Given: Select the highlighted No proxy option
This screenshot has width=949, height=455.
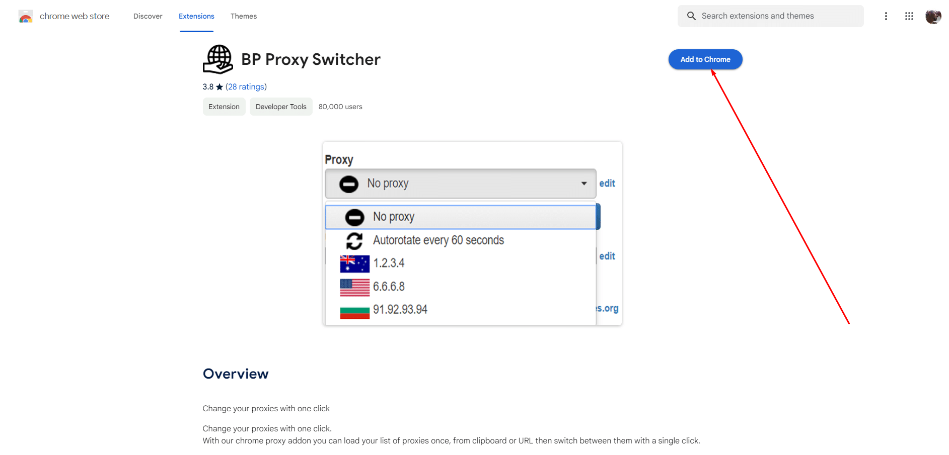Looking at the screenshot, I should [x=460, y=217].
